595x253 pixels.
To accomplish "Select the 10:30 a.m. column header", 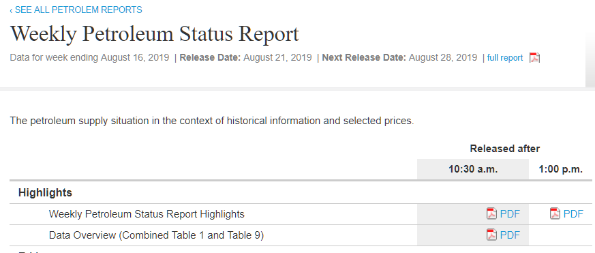I will pyautogui.click(x=473, y=169).
